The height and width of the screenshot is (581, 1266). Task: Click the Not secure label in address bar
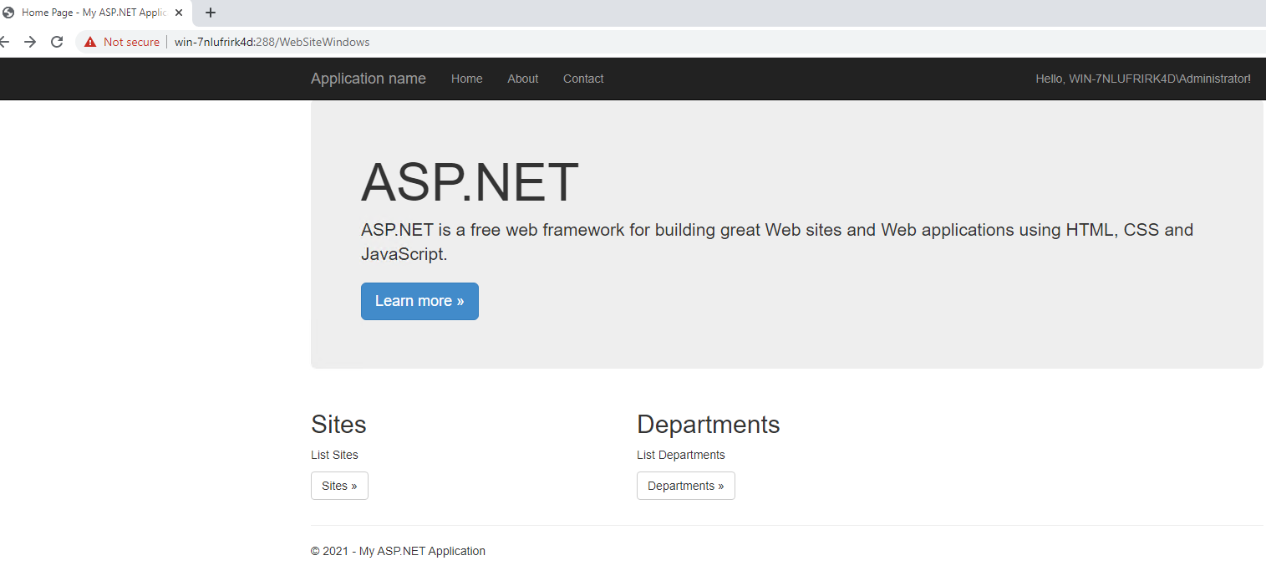coord(131,42)
